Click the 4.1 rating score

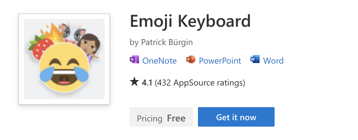coord(147,82)
